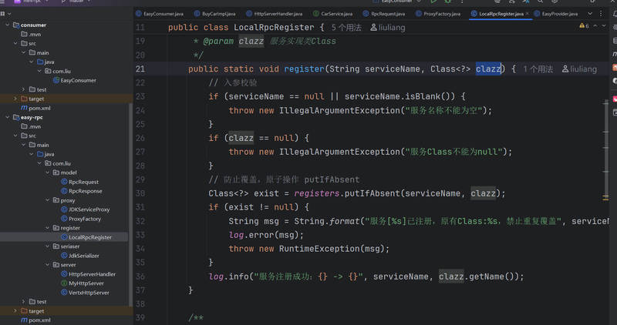Click the Maven icon of consumer pom.xml

click(x=24, y=108)
